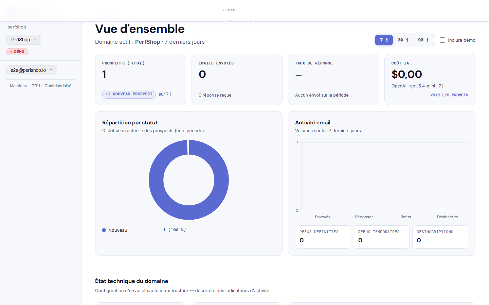
Task: Click the 'Refus' axis label
Action: (x=406, y=217)
